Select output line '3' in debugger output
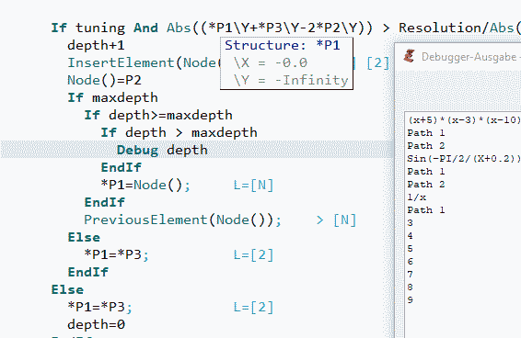Screen dimensions: 521x338 (x=411, y=223)
